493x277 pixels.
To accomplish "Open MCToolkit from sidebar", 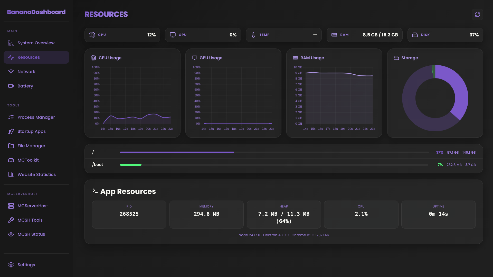I will [36, 160].
